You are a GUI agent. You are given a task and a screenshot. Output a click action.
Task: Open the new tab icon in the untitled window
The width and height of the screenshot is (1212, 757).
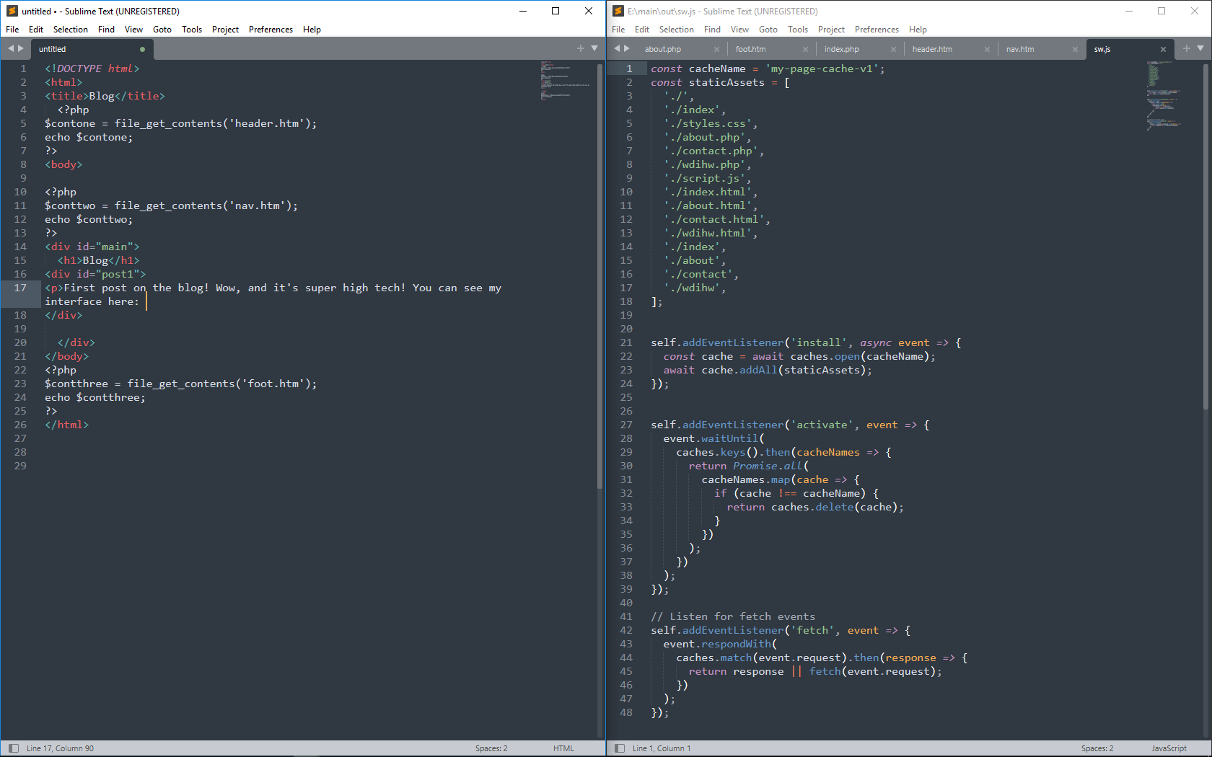point(580,48)
